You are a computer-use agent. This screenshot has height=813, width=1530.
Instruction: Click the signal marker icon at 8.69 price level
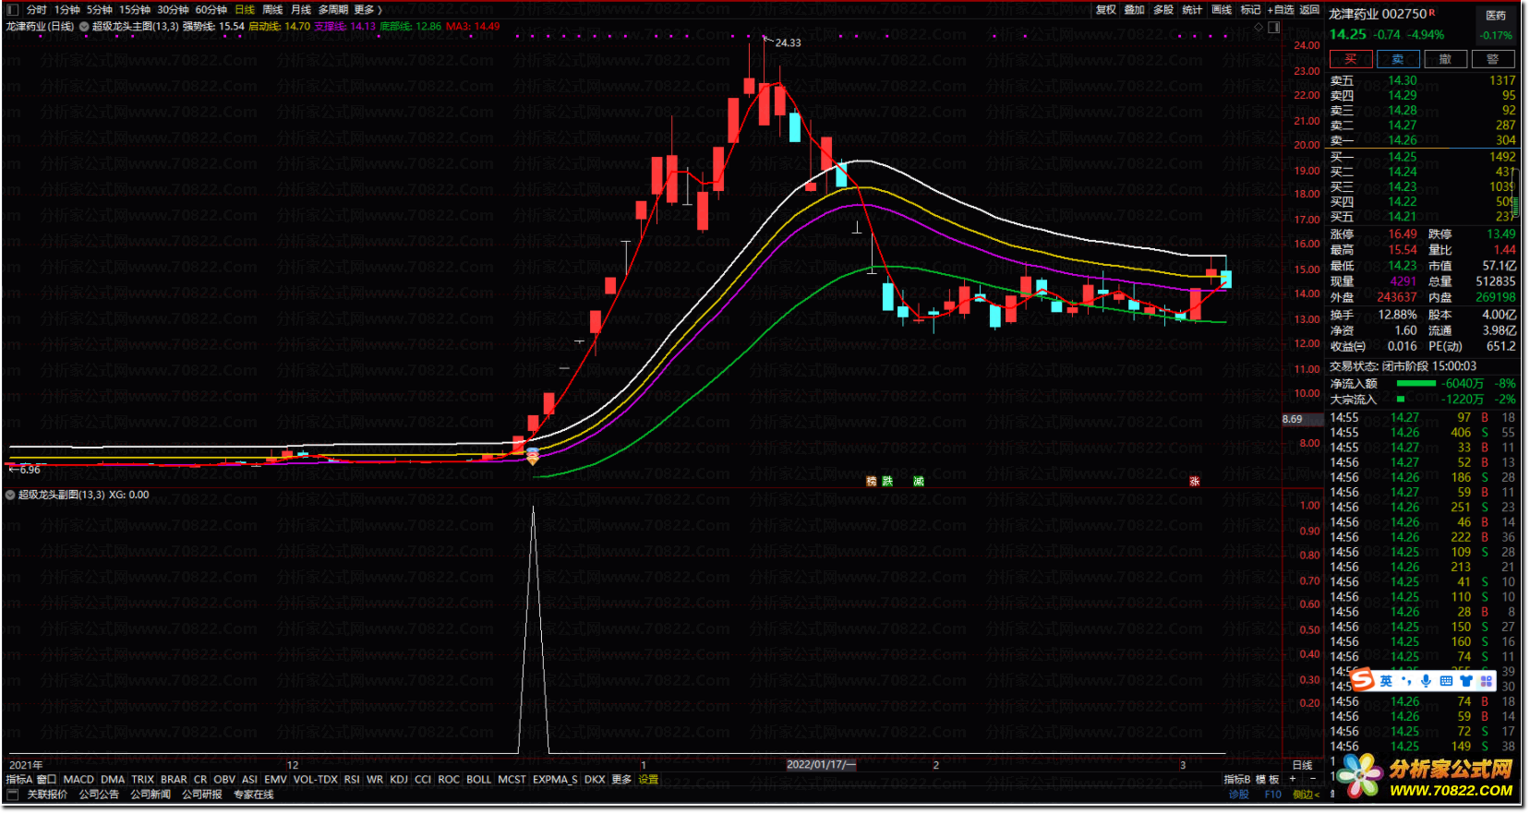pyautogui.click(x=533, y=455)
